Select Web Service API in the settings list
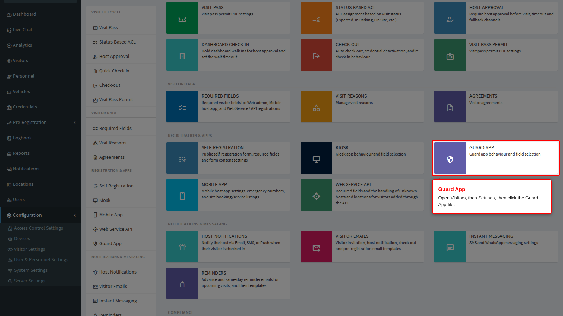 click(x=121, y=229)
